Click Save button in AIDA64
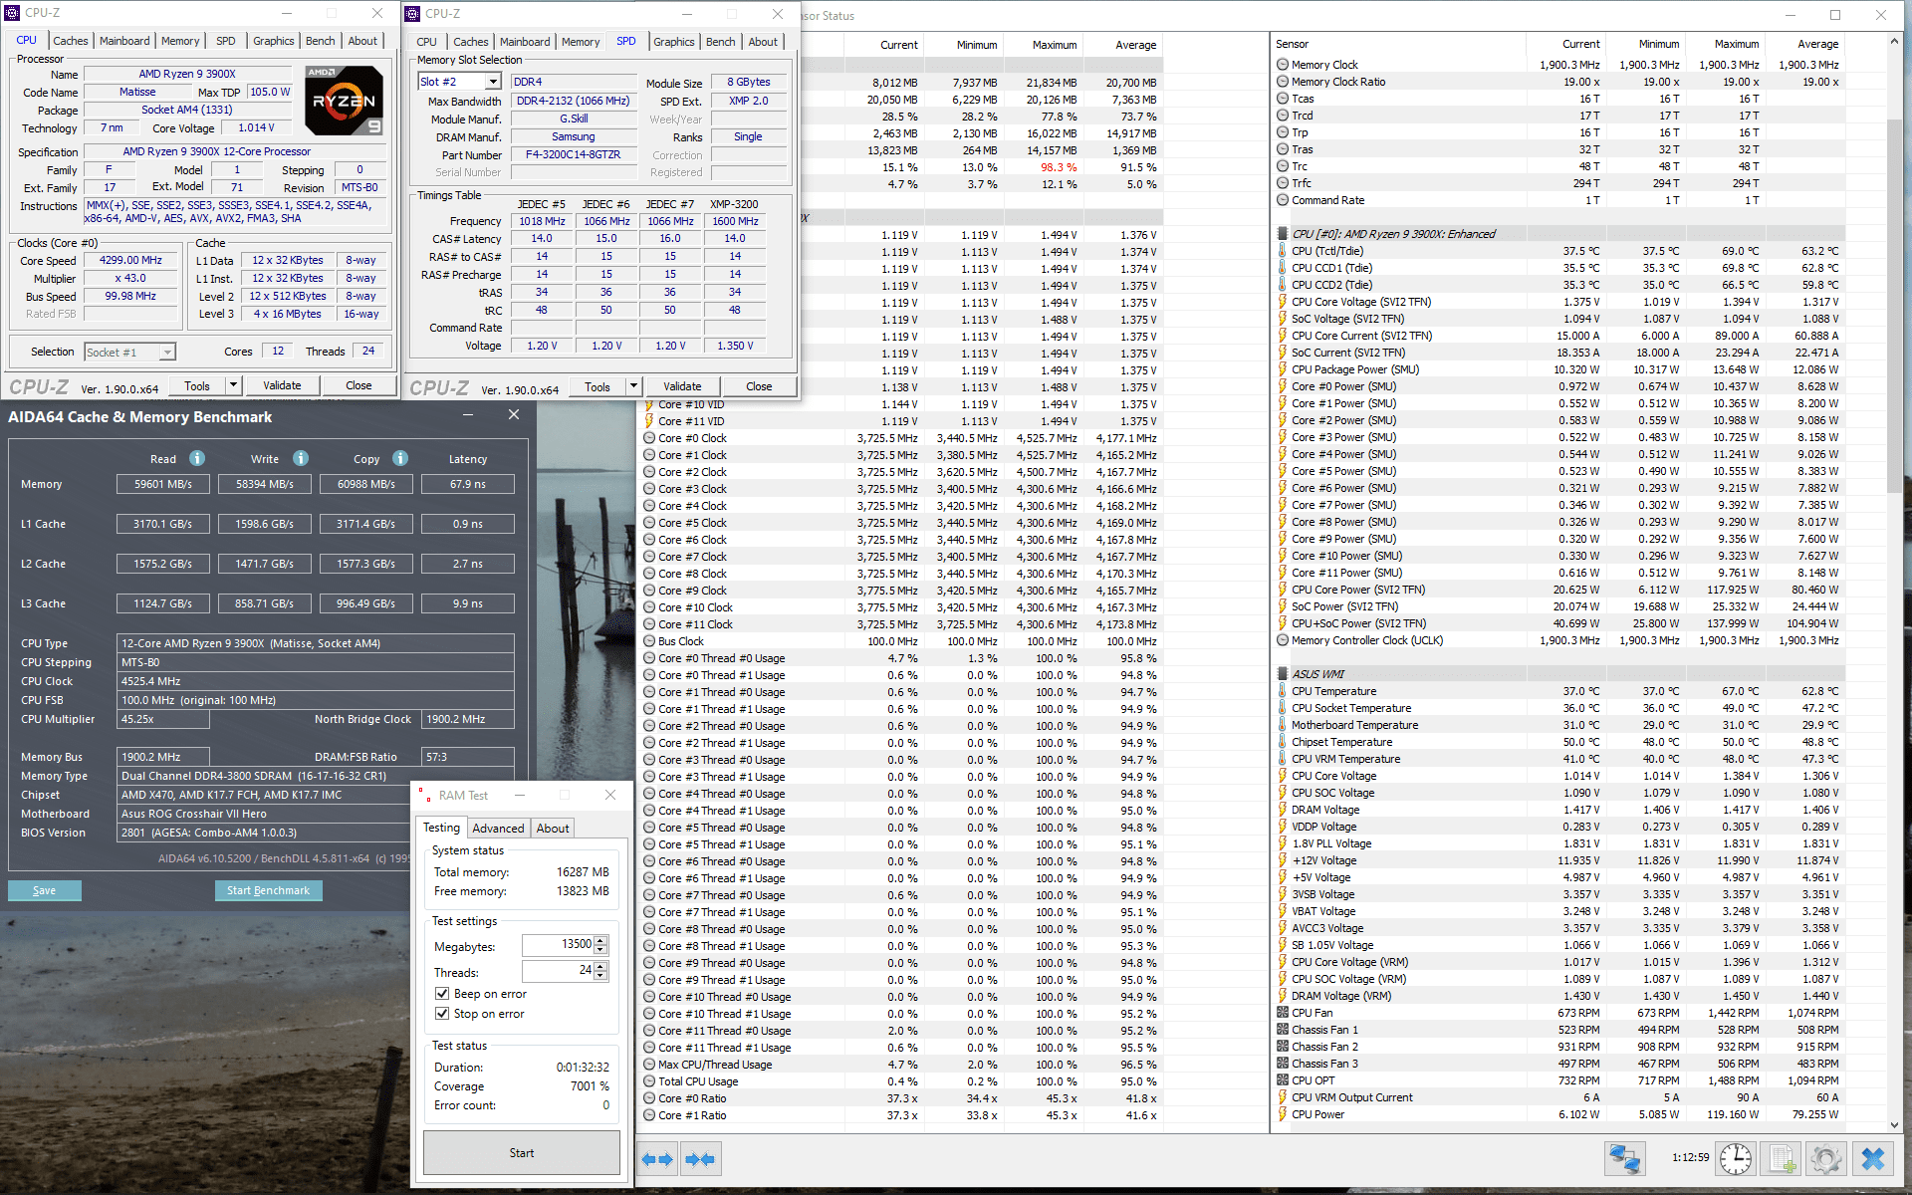Image resolution: width=1912 pixels, height=1195 pixels. [44, 890]
